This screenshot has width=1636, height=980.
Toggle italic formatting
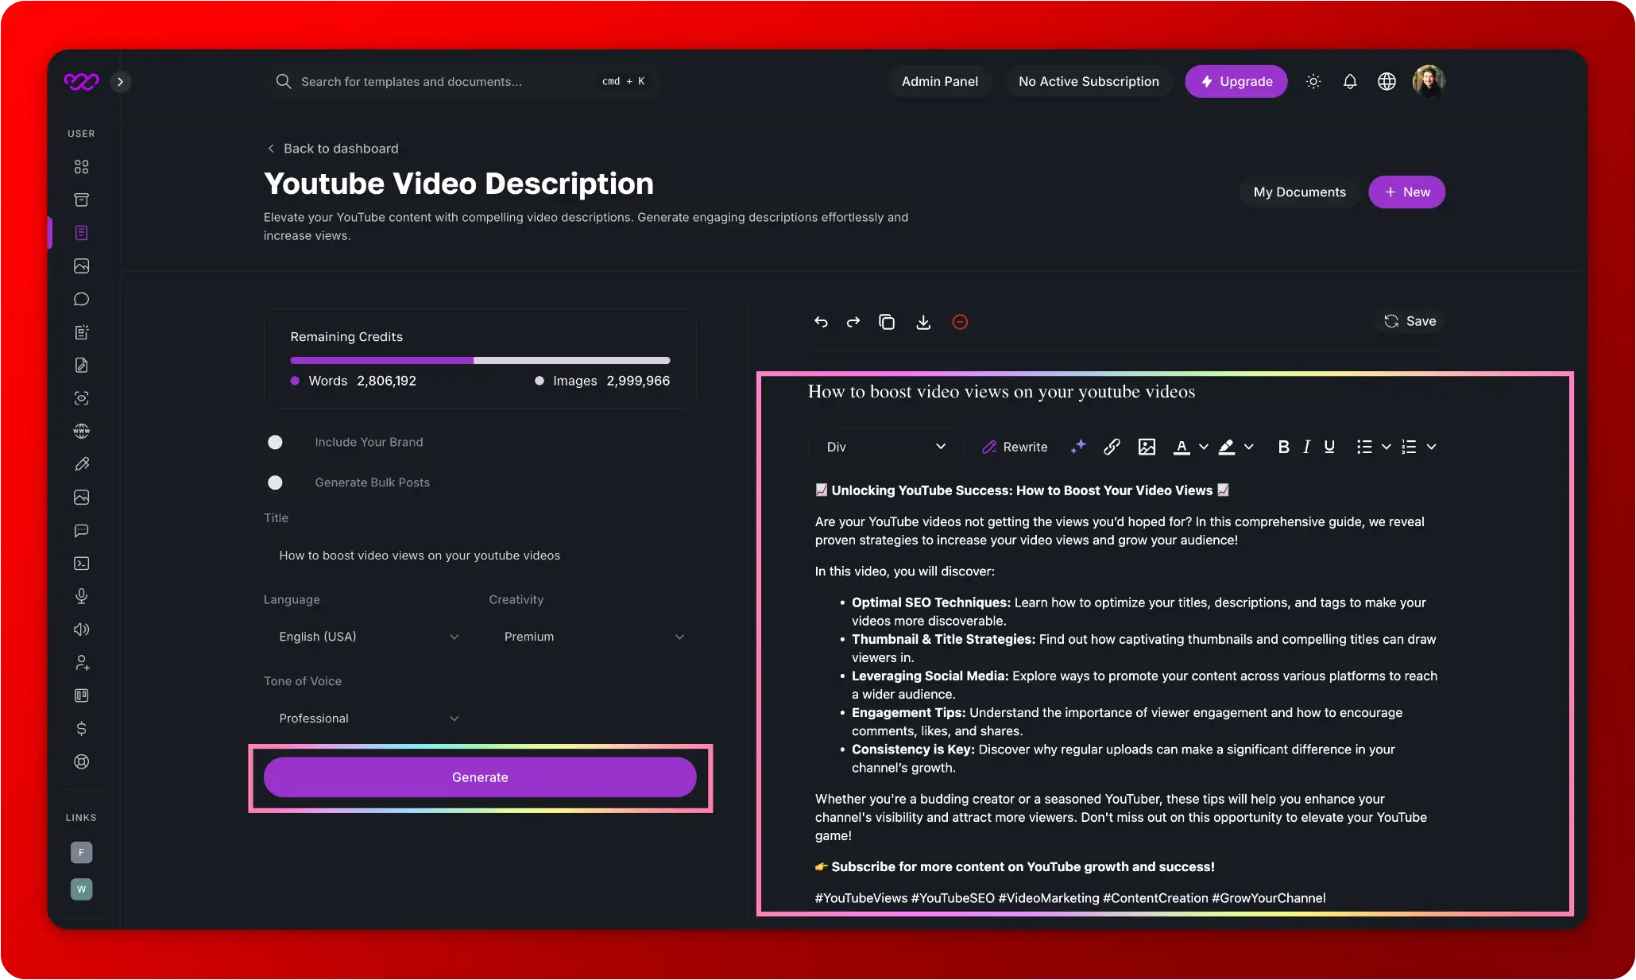point(1306,447)
